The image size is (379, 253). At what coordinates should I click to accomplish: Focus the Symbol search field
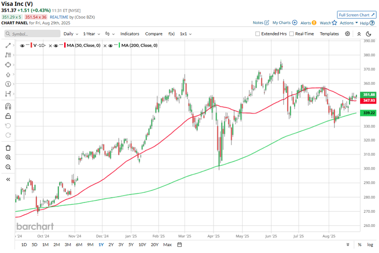(32, 34)
